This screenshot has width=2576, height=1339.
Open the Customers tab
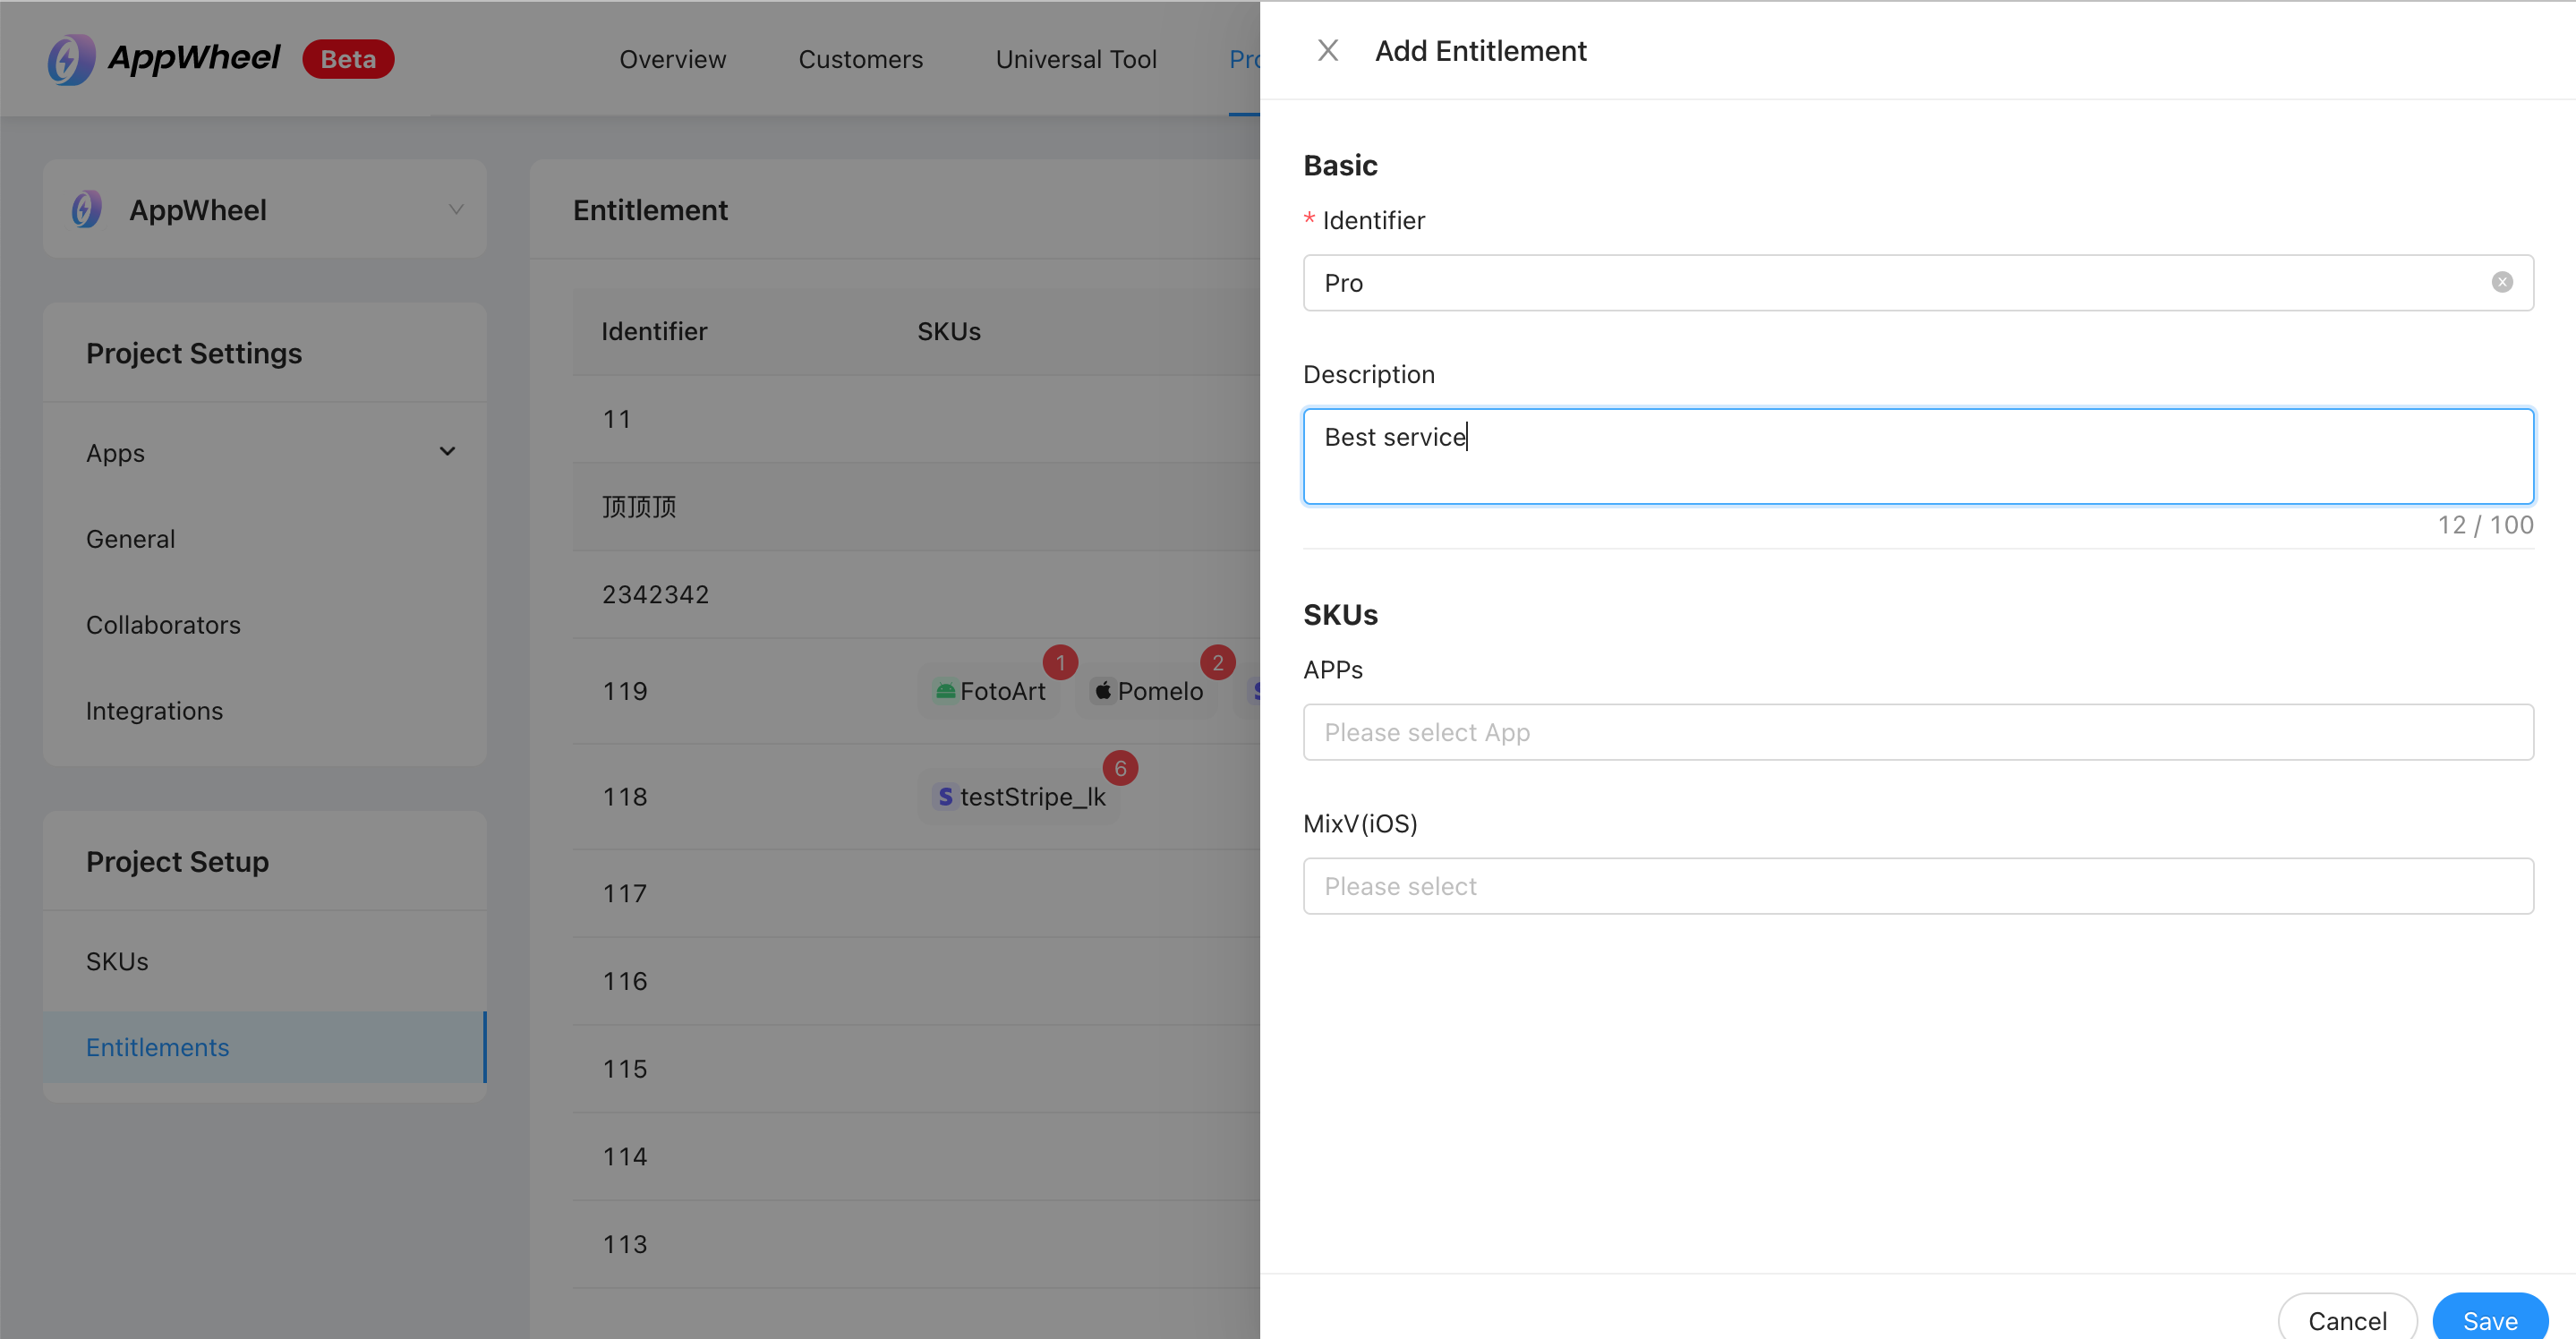(x=860, y=59)
